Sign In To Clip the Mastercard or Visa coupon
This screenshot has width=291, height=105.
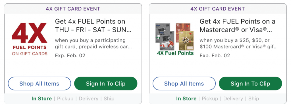click(251, 83)
